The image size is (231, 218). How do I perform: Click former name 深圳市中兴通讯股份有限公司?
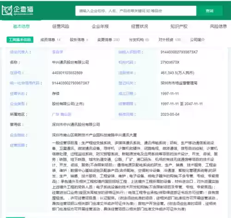76,124
